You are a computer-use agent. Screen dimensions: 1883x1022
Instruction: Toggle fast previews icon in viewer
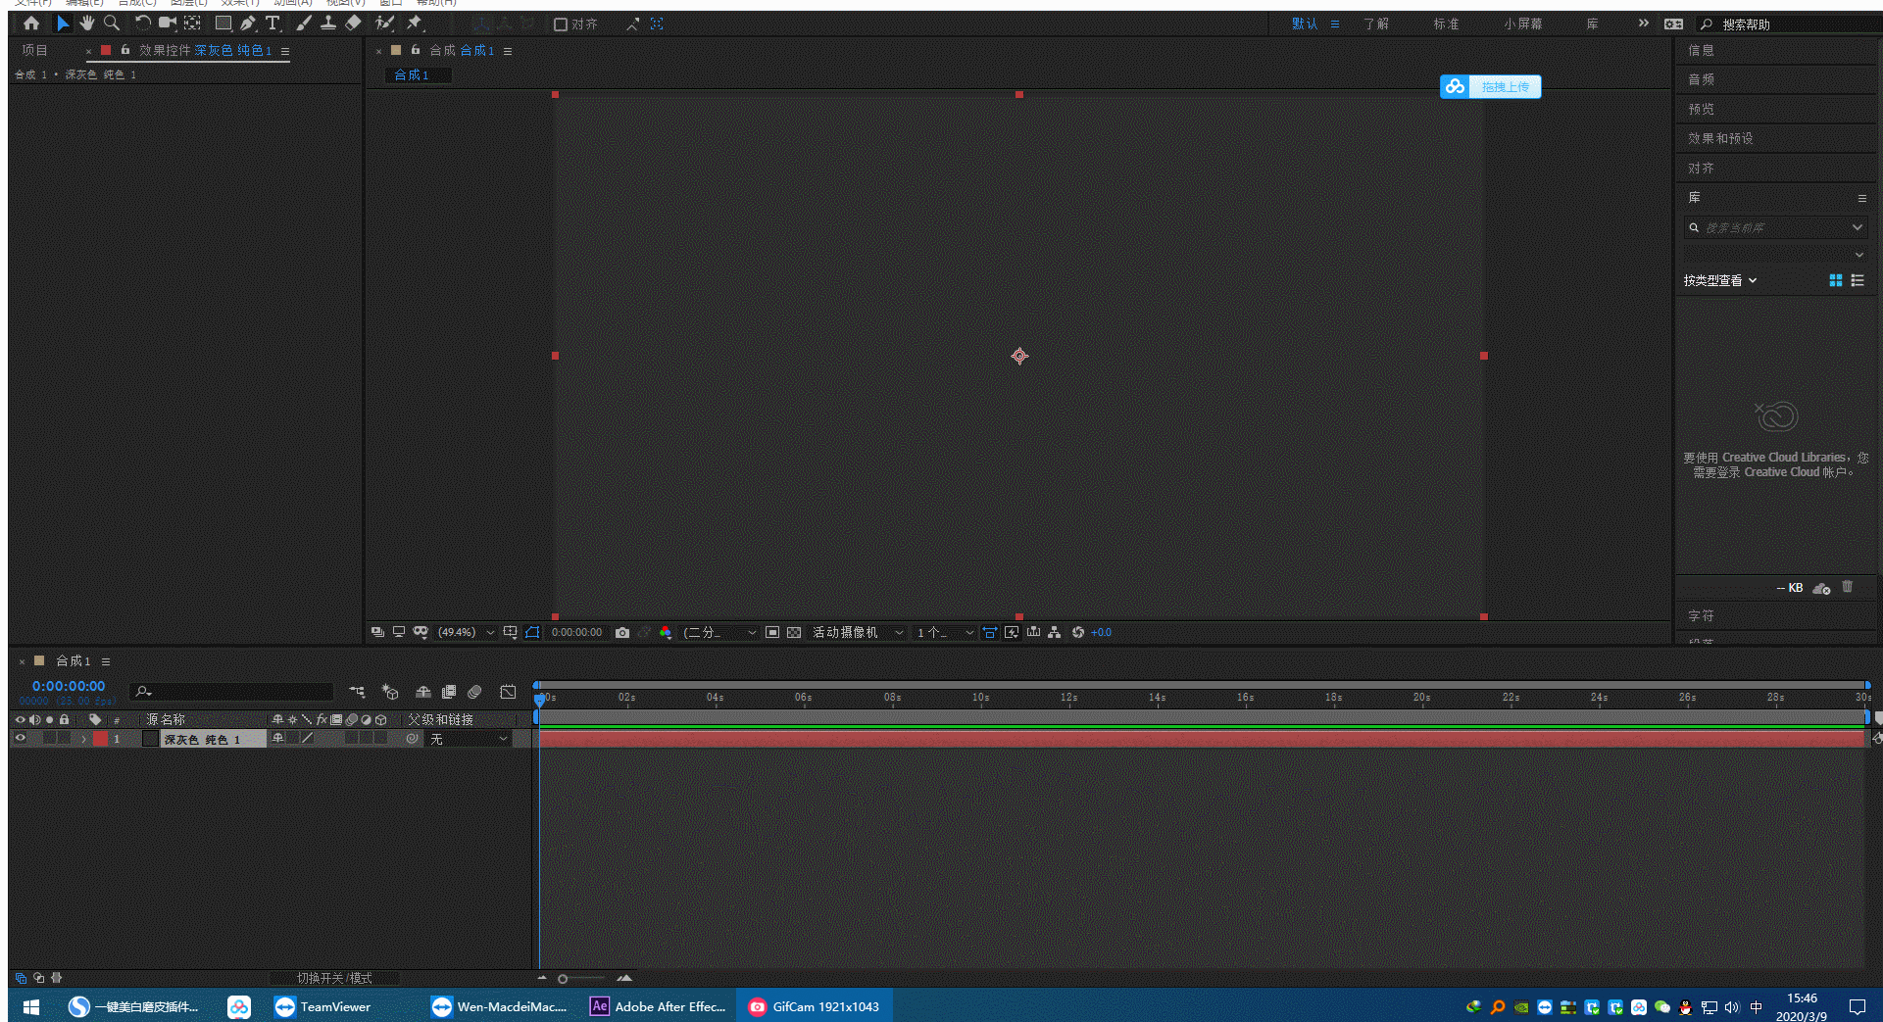pyautogui.click(x=1012, y=633)
